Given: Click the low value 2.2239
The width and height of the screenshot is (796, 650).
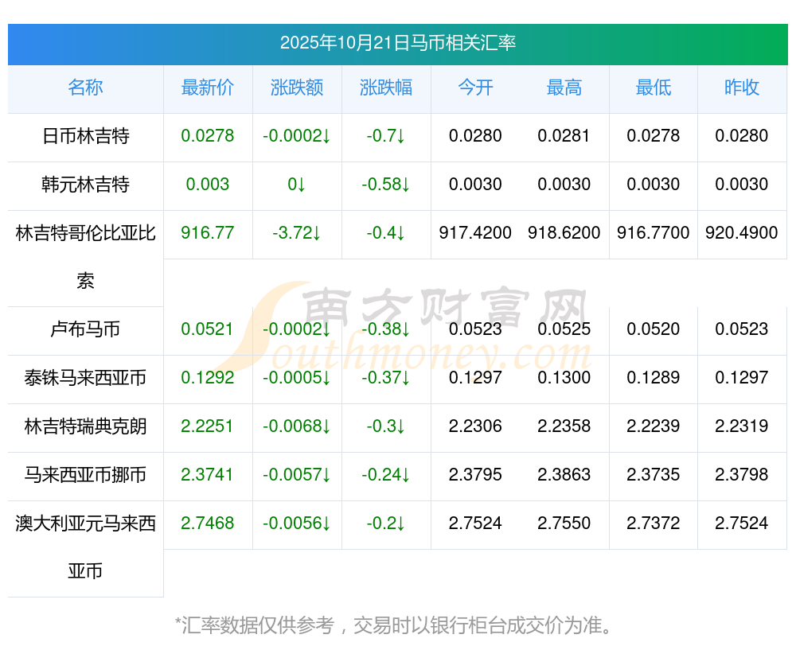Looking at the screenshot, I should pyautogui.click(x=654, y=426).
